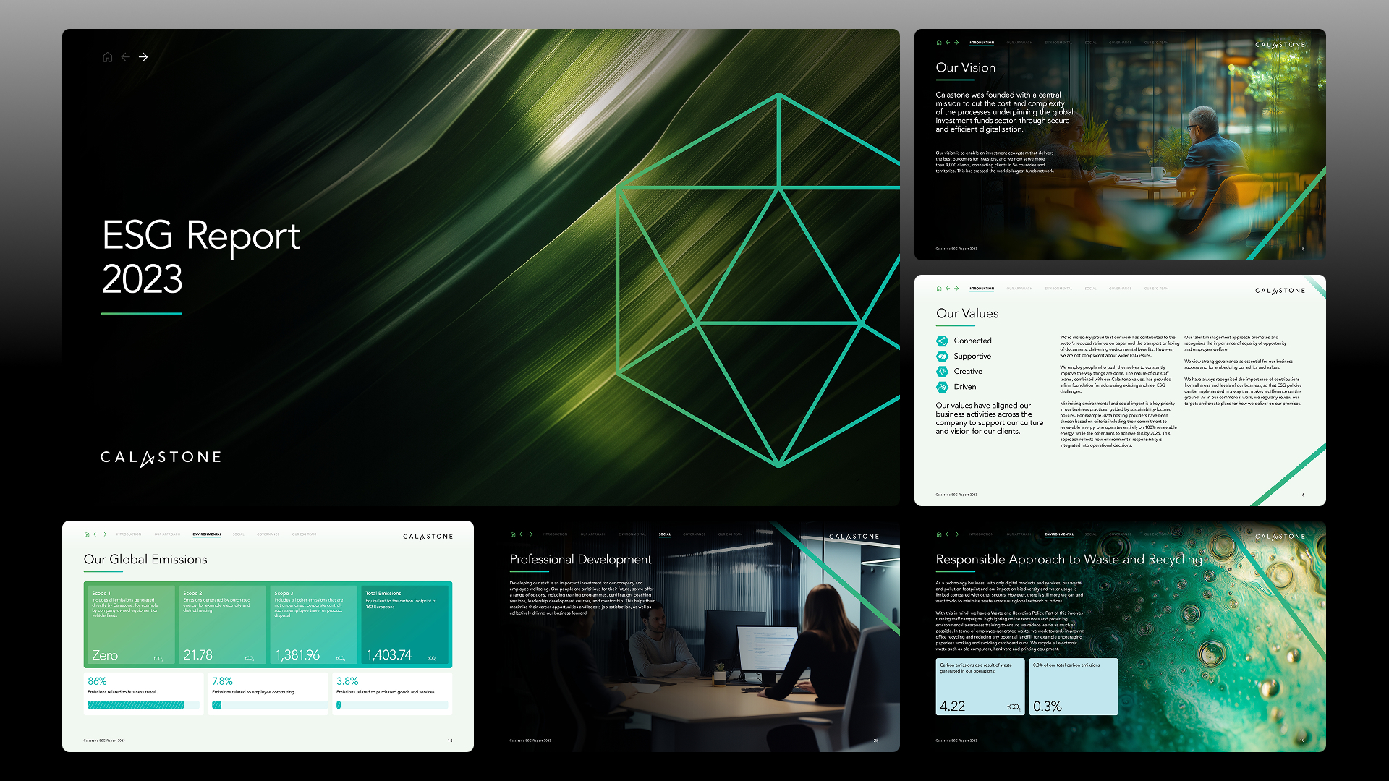1389x781 pixels.
Task: Click the back arrow on the ESG Report cover
Action: 126,57
